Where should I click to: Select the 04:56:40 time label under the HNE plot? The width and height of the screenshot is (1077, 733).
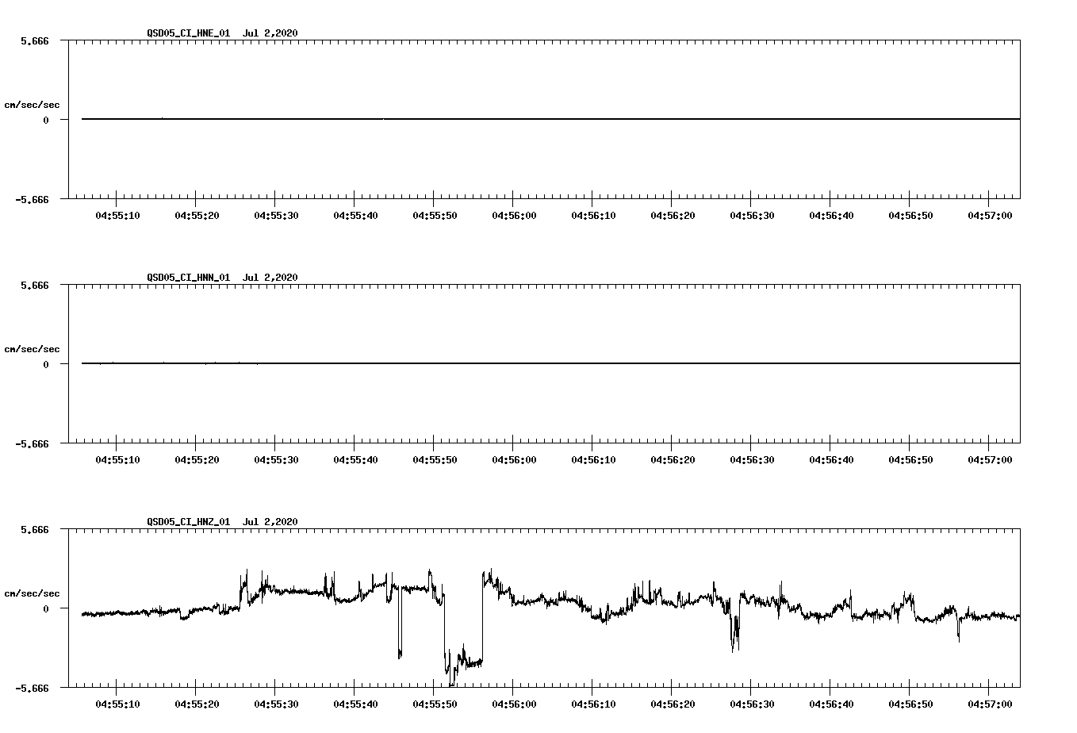tap(831, 215)
